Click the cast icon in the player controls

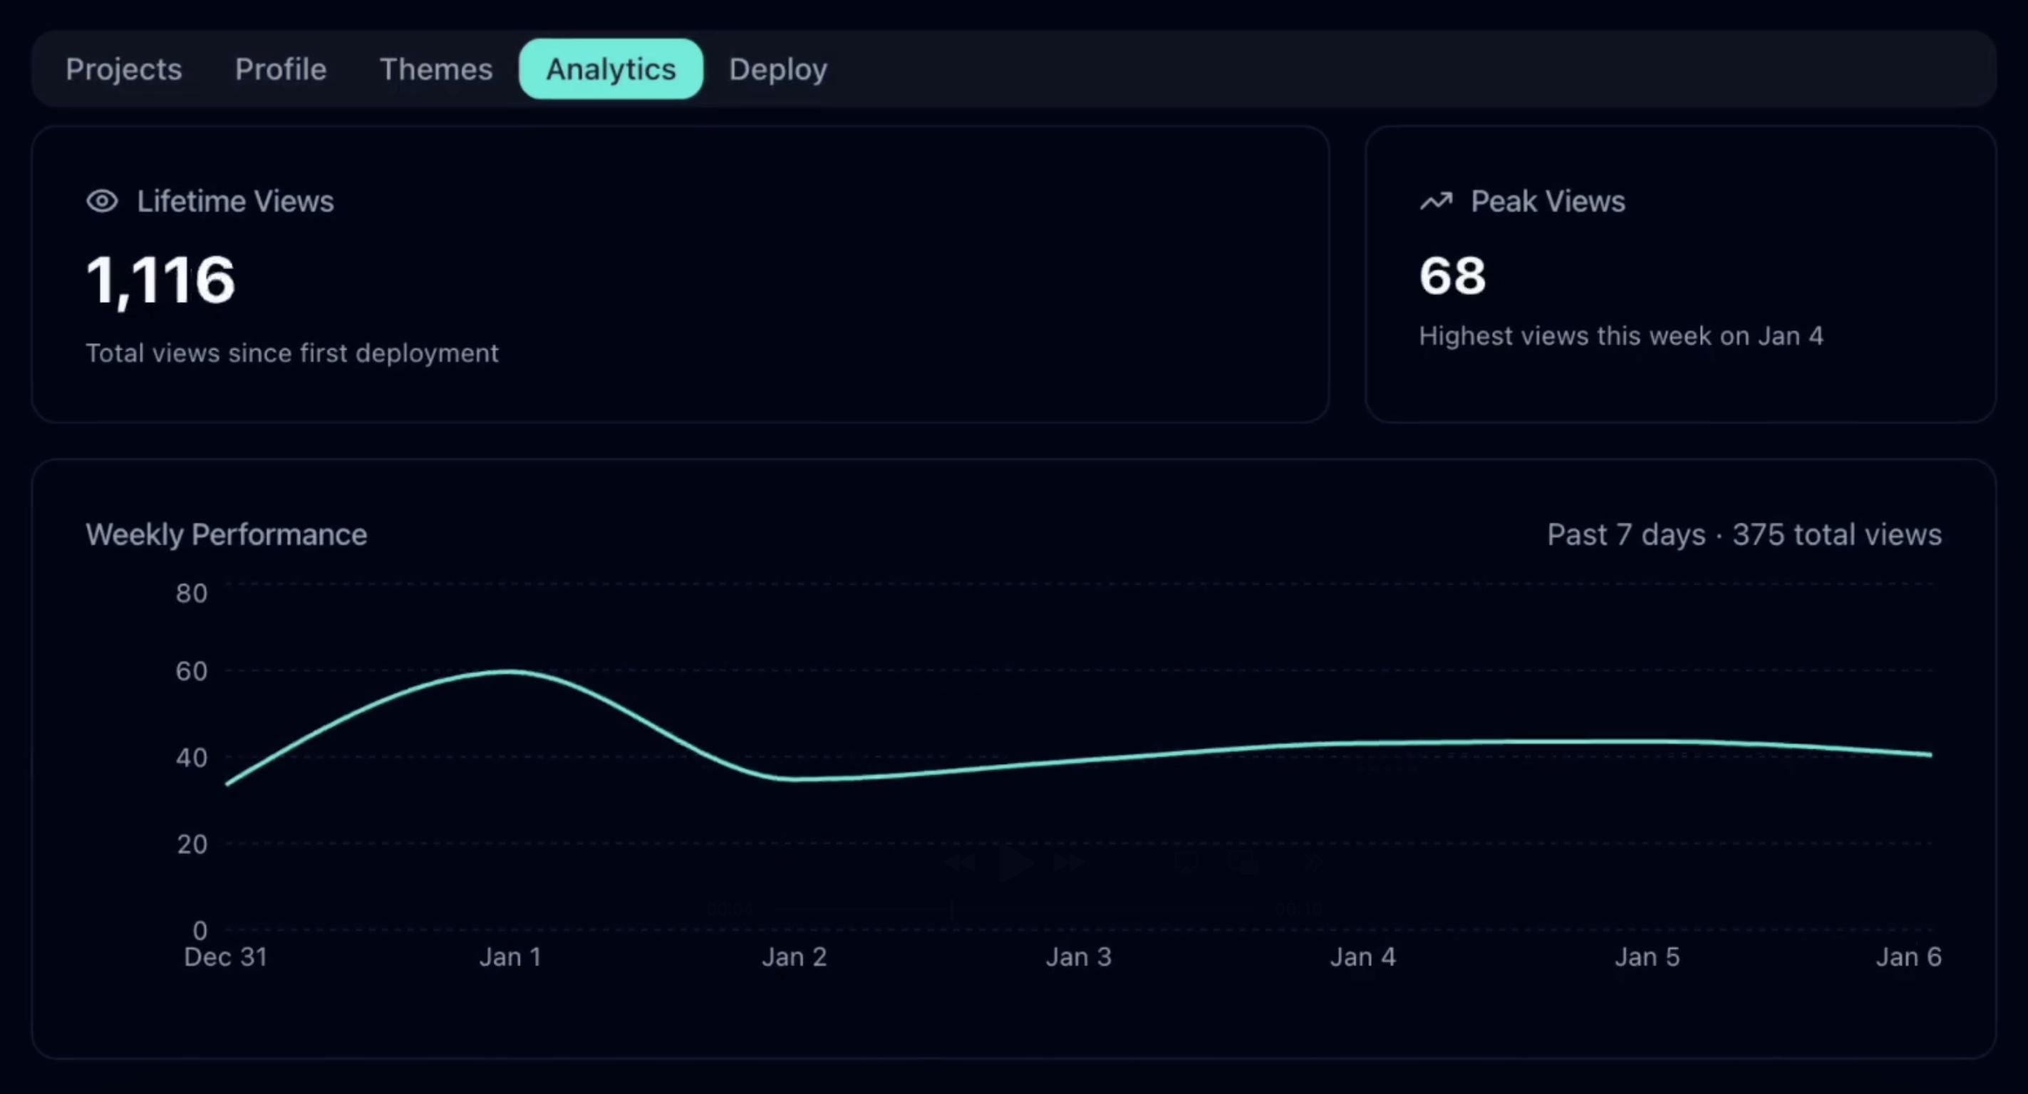pyautogui.click(x=1186, y=861)
